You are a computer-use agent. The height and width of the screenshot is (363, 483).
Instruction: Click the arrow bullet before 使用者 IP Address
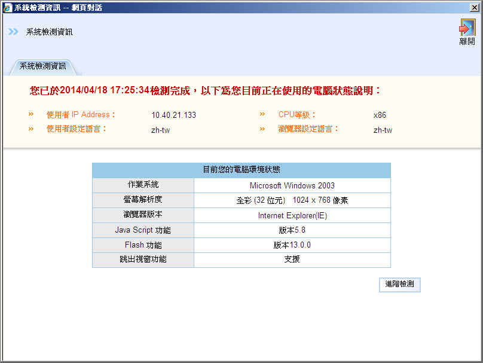[x=31, y=114]
